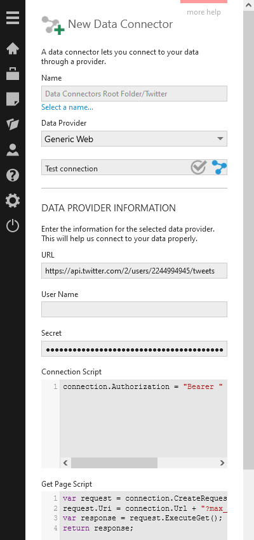This screenshot has height=540, width=254.
Task: Open the hamburger main menu
Action: 13,18
